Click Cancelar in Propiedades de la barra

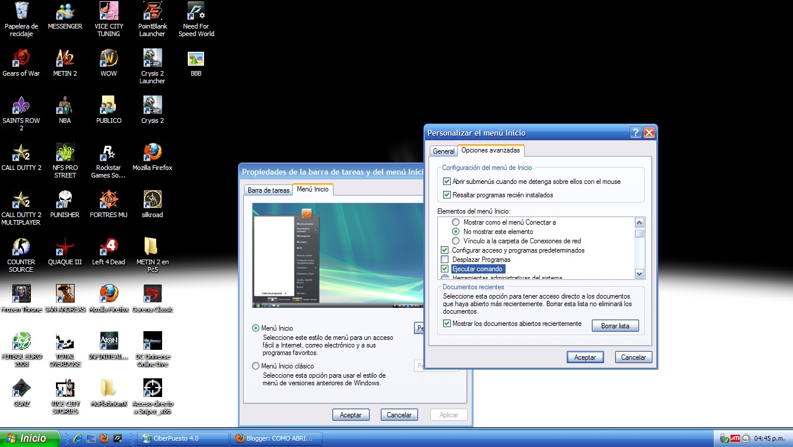coord(399,415)
